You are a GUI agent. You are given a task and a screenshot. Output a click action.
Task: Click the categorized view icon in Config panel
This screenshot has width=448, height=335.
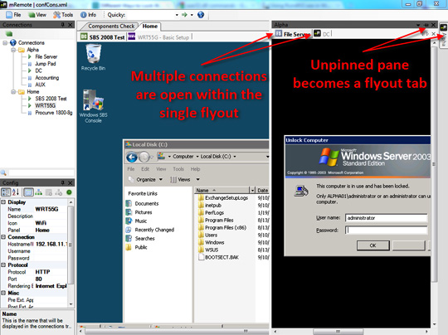[6, 192]
